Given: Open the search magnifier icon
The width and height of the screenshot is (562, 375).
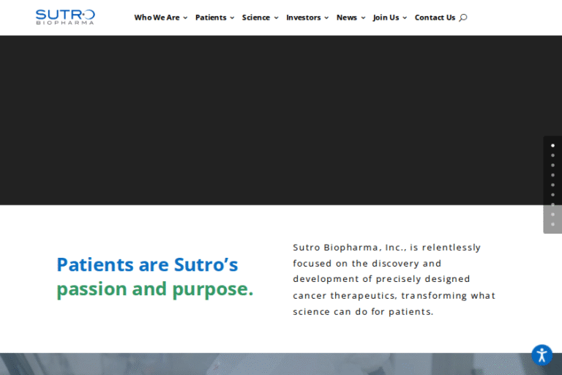Looking at the screenshot, I should pos(462,18).
